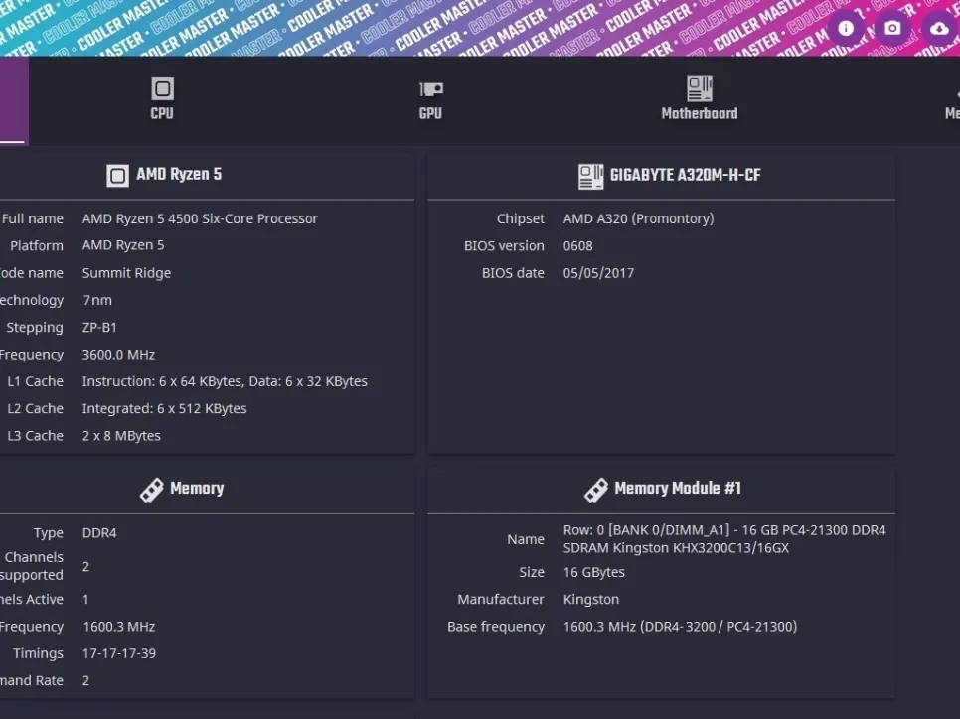Image resolution: width=960 pixels, height=719 pixels.
Task: Click the Platform label in the CPU panel
Action: pos(37,245)
